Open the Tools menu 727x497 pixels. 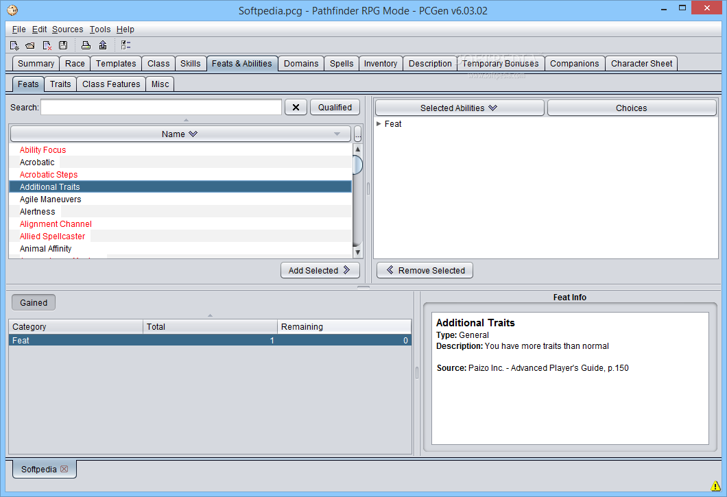(x=100, y=29)
